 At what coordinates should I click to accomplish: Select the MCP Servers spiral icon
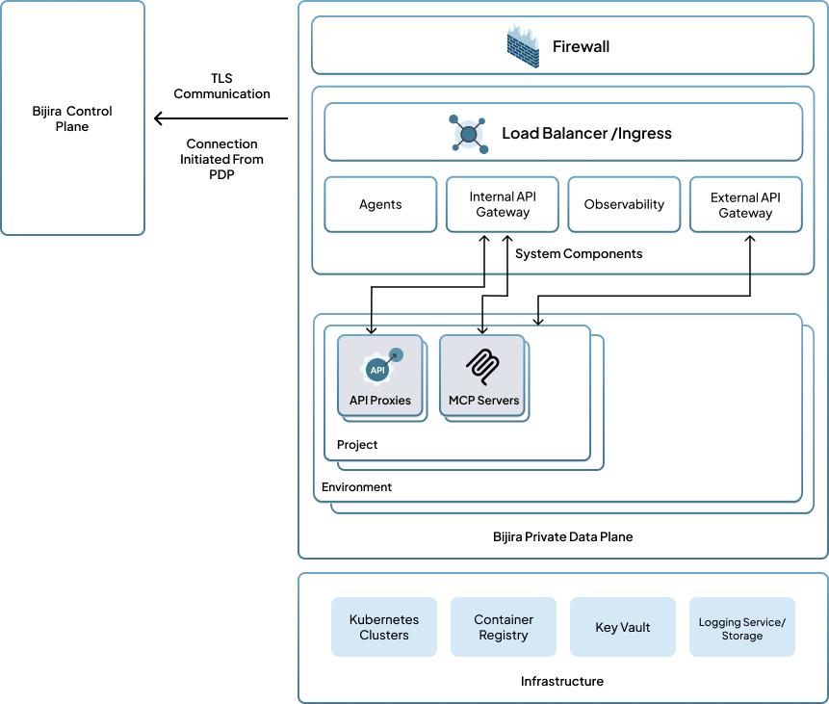tap(482, 366)
